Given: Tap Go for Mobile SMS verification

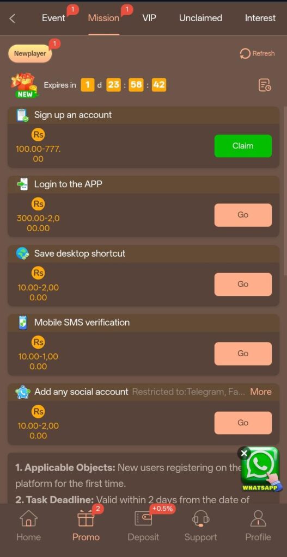Looking at the screenshot, I should point(243,354).
